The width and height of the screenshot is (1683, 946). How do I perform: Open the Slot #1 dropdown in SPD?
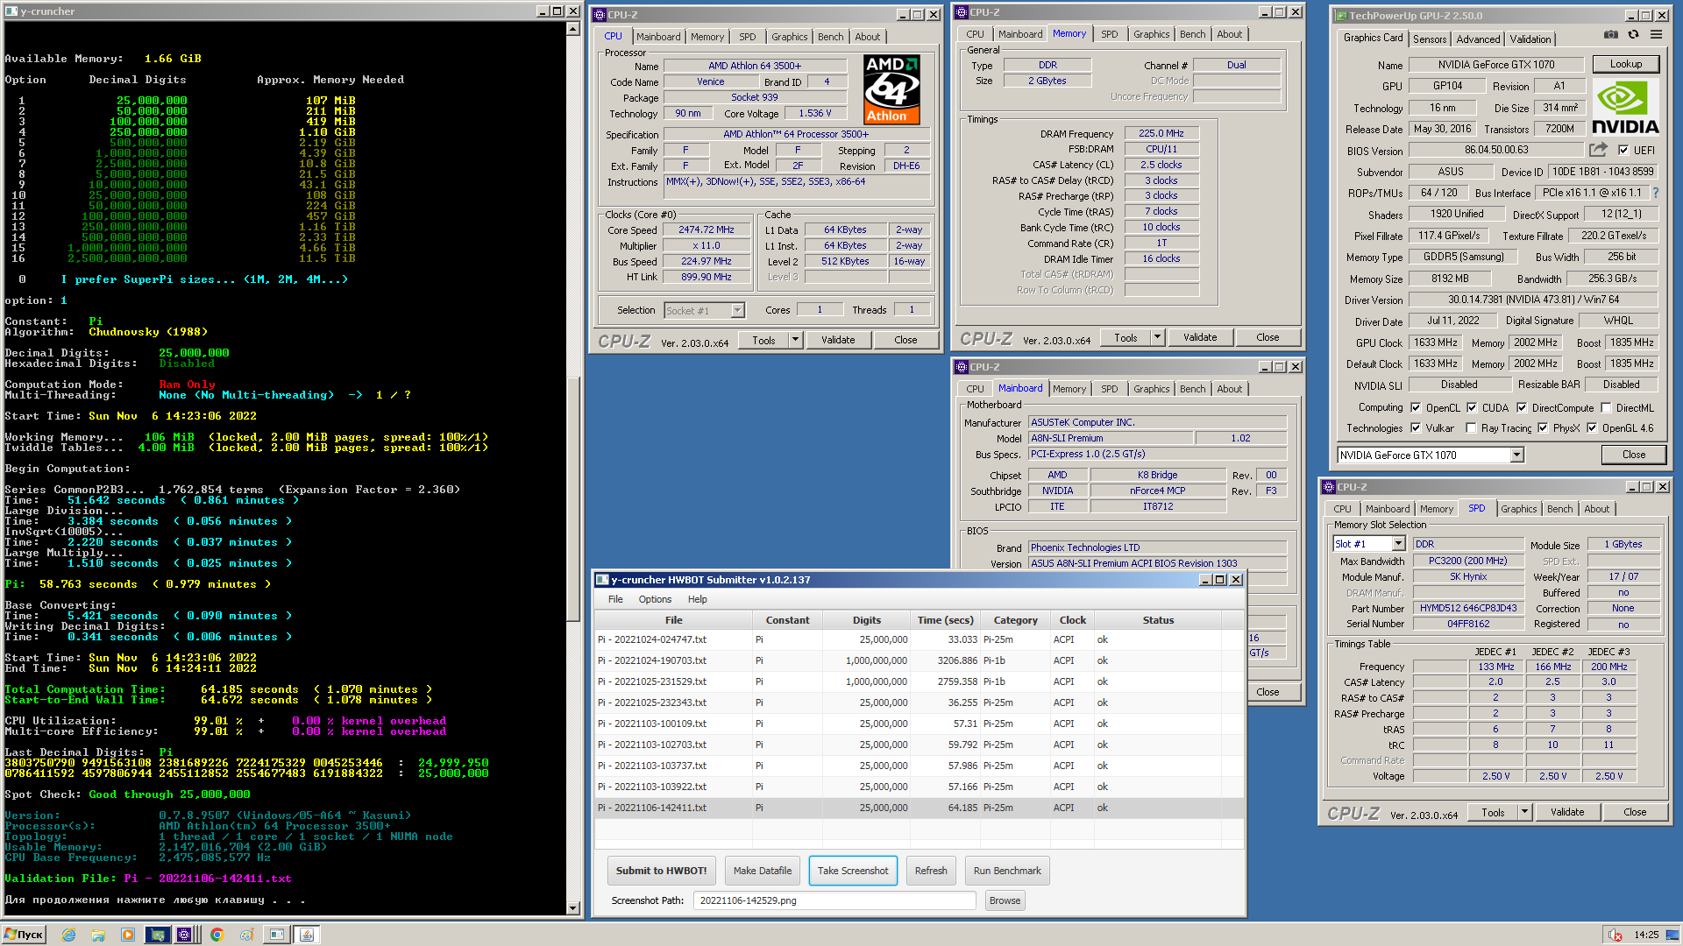point(1398,544)
